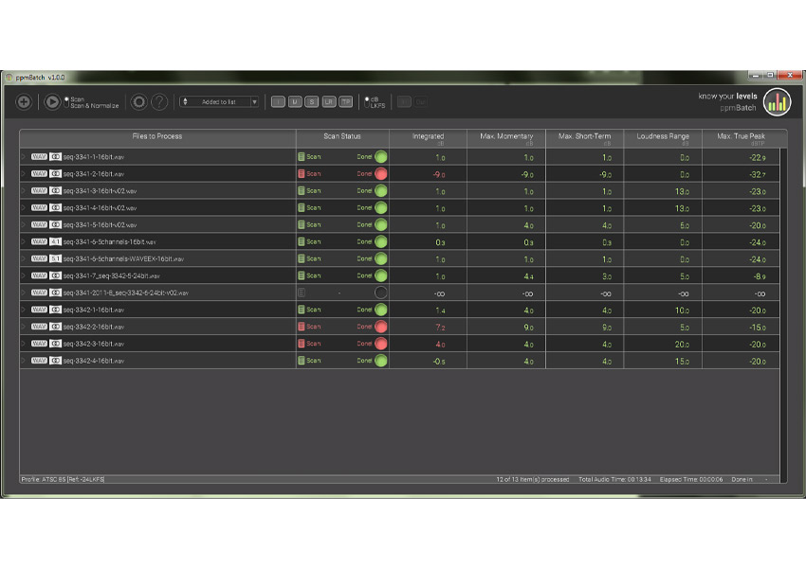Expand row seq-3342-4-16bit.wav
The width and height of the screenshot is (806, 568).
click(x=23, y=360)
